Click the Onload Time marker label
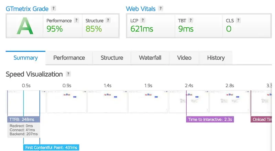Screen dimensions: 275x151 point(262,119)
